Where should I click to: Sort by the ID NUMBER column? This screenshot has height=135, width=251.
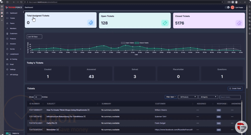pos(36,104)
